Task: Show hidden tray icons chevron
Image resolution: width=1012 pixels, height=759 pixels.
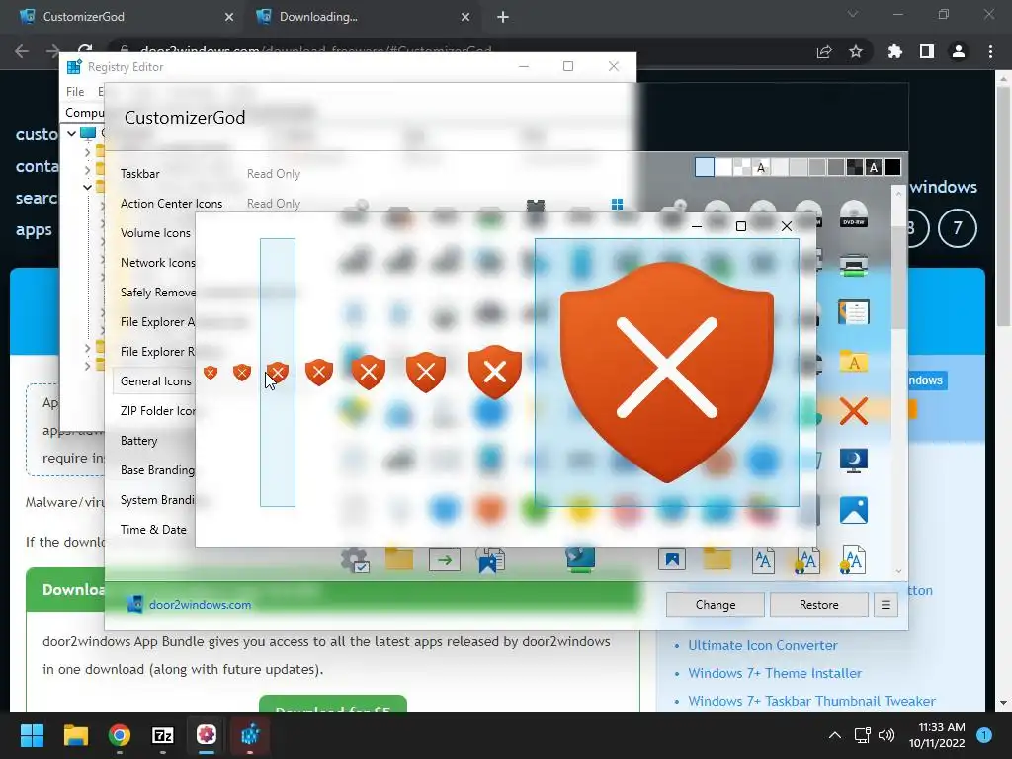Action: pyautogui.click(x=834, y=735)
